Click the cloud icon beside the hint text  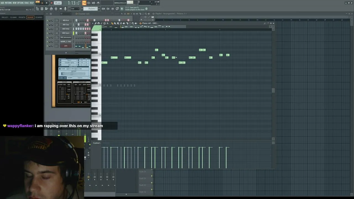point(146,9)
